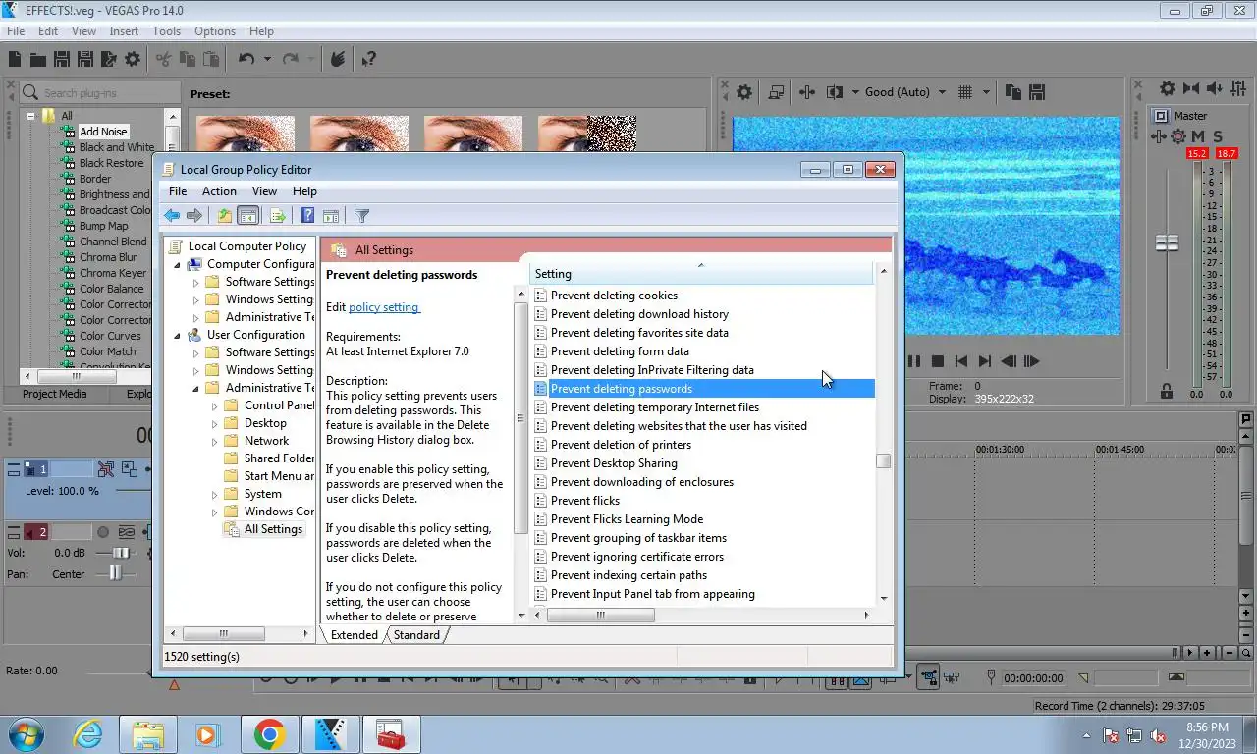The image size is (1257, 754).
Task: Click the external monitor preview icon
Action: [776, 92]
